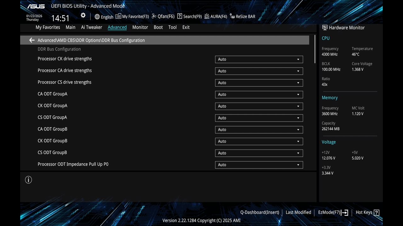Select the Boot menu tab
Image resolution: width=403 pixels, height=226 pixels.
(158, 27)
